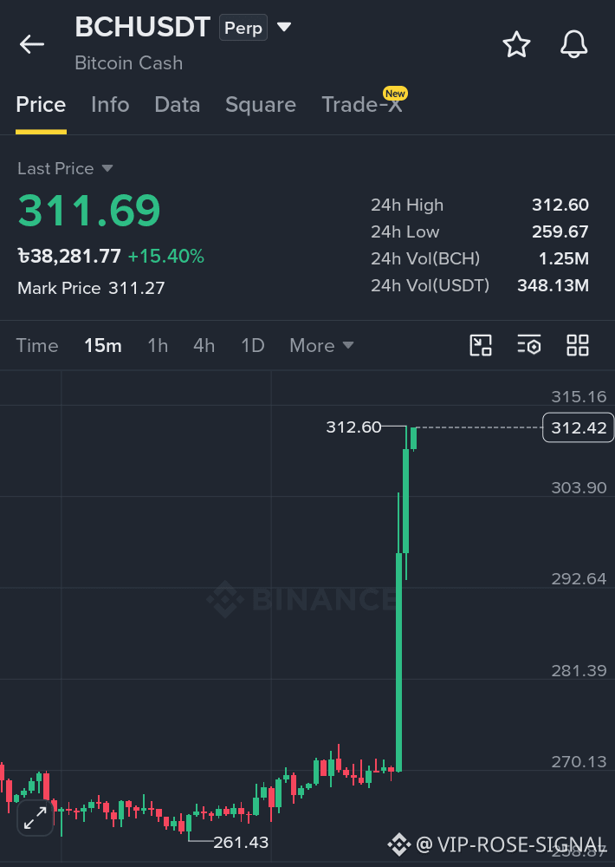Screen dimensions: 615x867
Task: Expand chart to fullscreen with arrows icon
Action: (36, 818)
